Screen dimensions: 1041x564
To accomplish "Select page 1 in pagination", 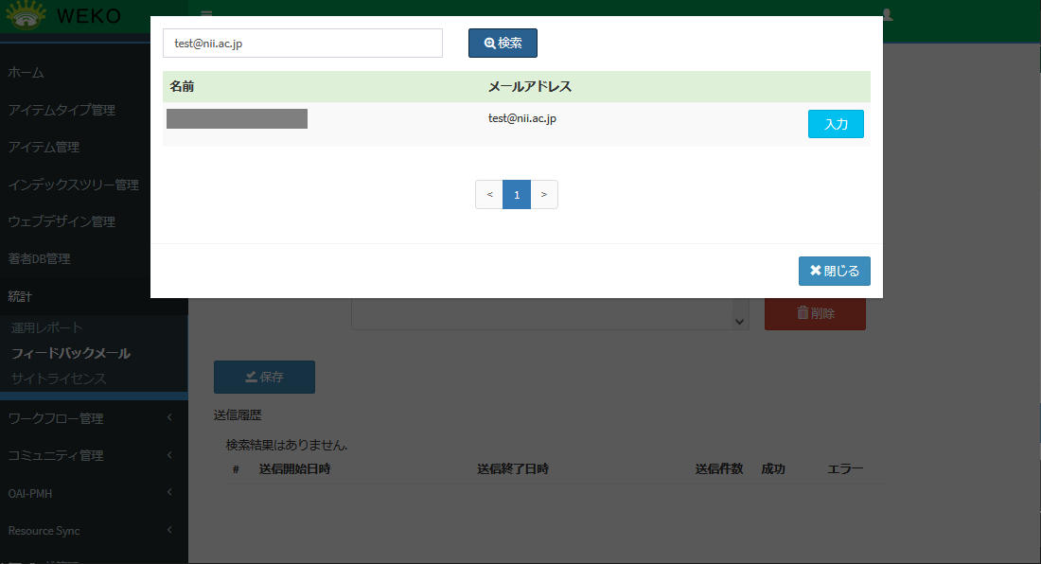I will (517, 194).
